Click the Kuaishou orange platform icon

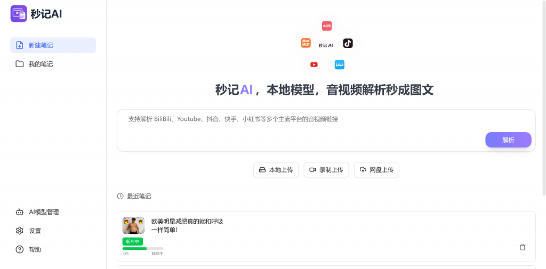point(306,43)
